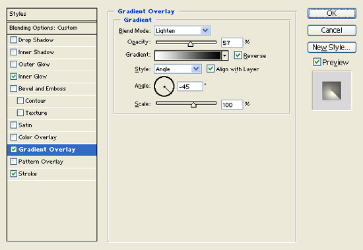
Task: Click the style preview thumbnail
Action: (331, 90)
